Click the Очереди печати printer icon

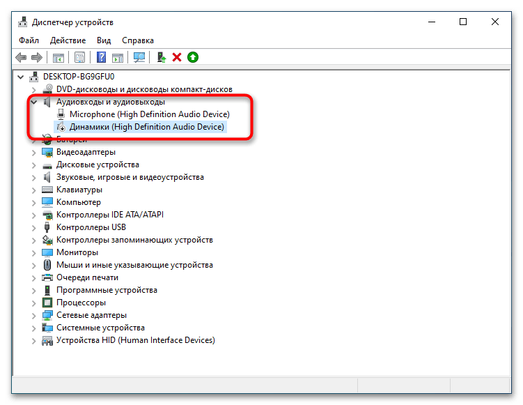pyautogui.click(x=47, y=277)
